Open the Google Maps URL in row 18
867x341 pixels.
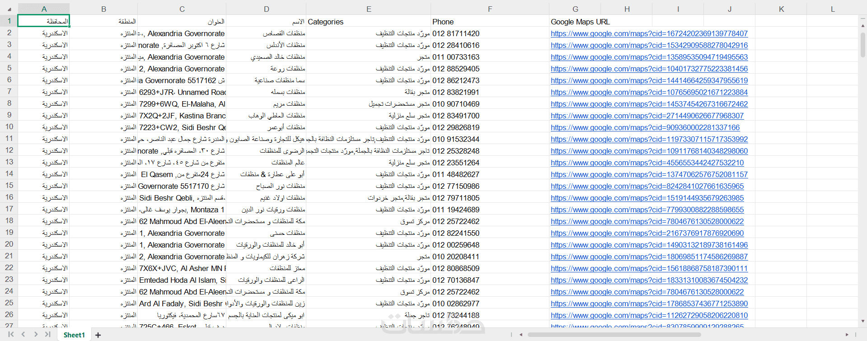tap(647, 221)
